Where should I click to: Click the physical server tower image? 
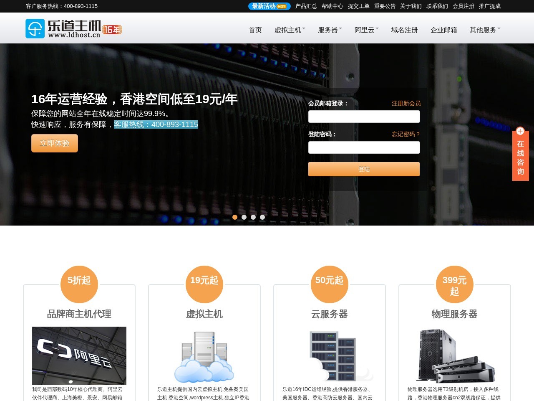(x=455, y=356)
